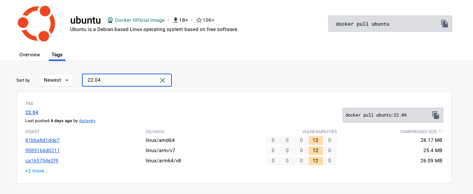Click the OS/ARCH column header
The height and width of the screenshot is (194, 473).
155,132
